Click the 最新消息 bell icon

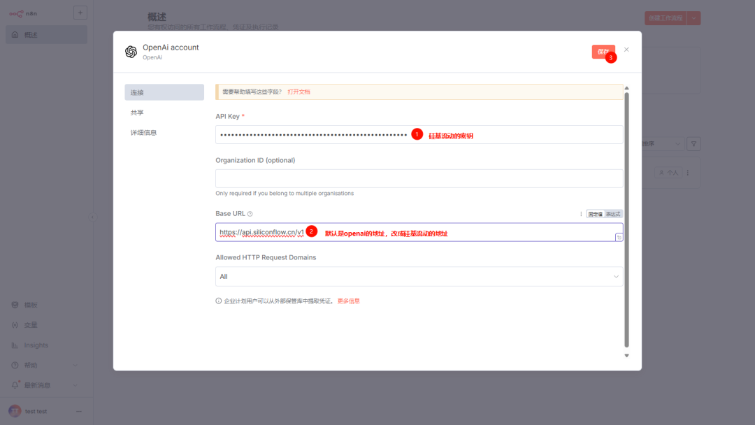click(x=15, y=386)
